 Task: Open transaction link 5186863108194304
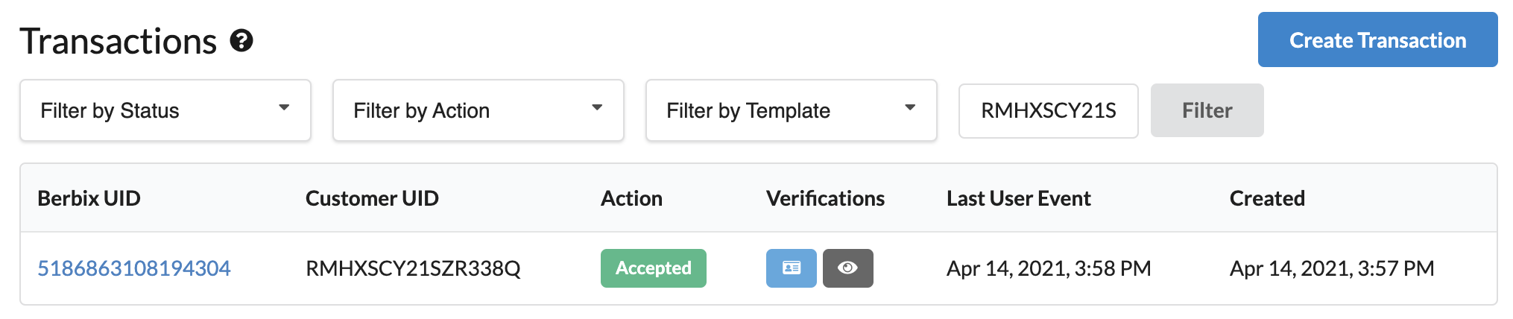[134, 268]
